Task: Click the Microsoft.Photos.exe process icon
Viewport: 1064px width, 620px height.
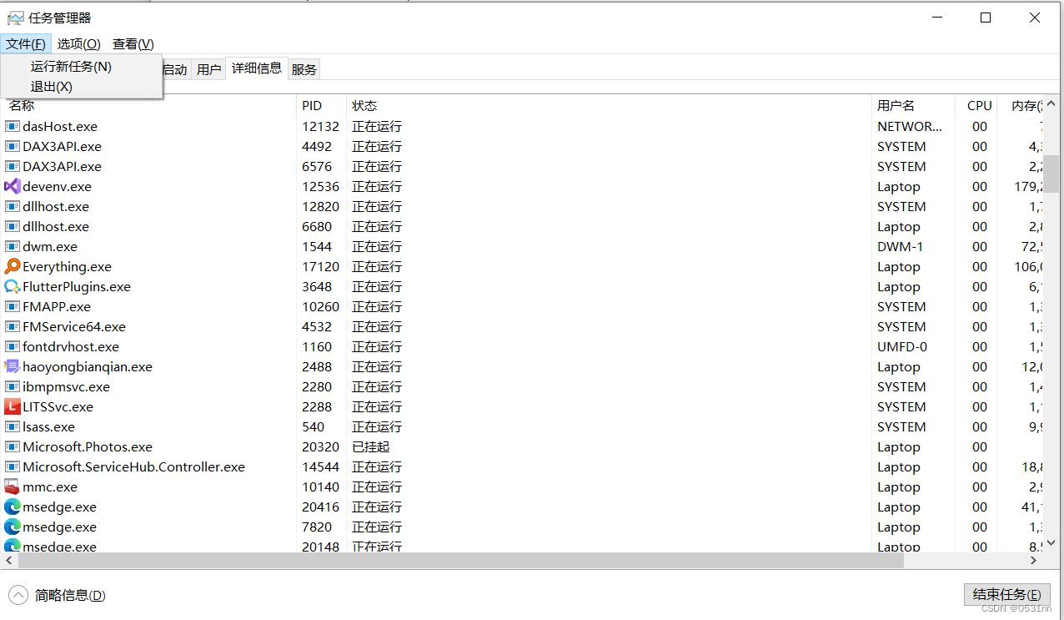Action: (x=13, y=447)
